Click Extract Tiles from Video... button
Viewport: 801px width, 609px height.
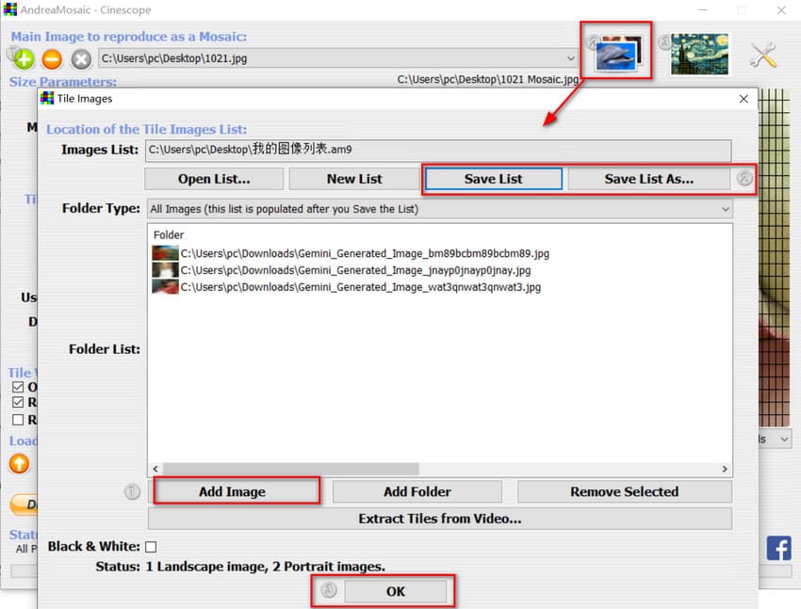(x=440, y=519)
